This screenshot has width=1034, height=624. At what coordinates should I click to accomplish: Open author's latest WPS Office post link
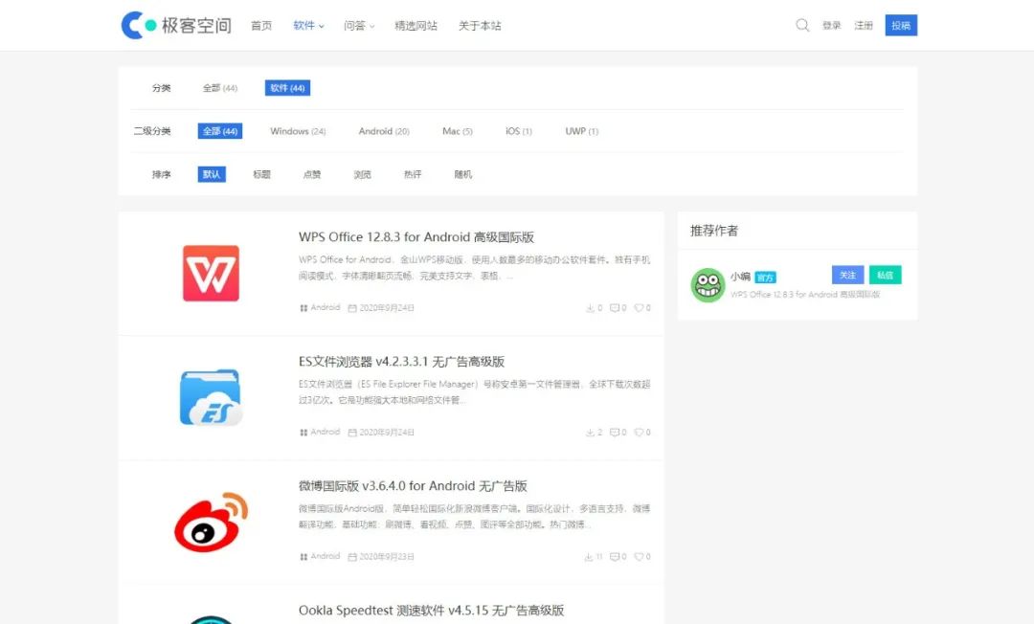(804, 295)
